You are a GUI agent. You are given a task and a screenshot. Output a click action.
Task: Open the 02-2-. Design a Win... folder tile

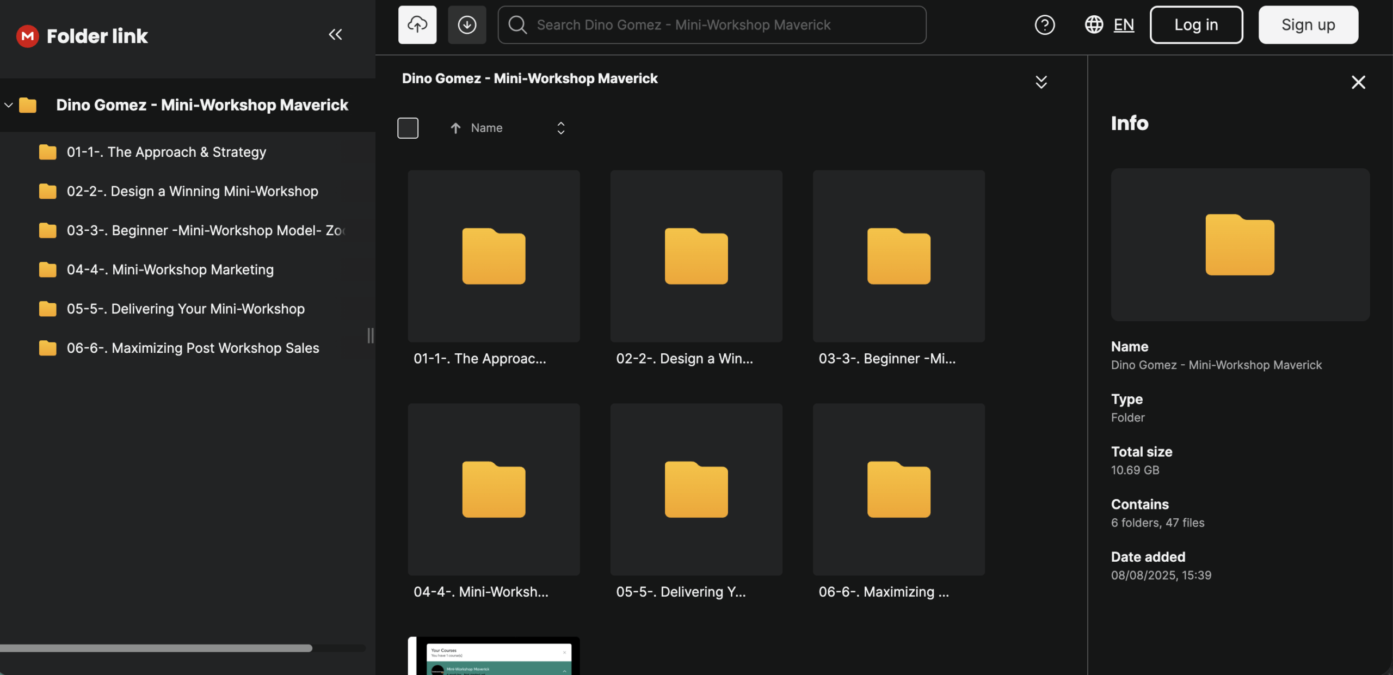pyautogui.click(x=695, y=256)
